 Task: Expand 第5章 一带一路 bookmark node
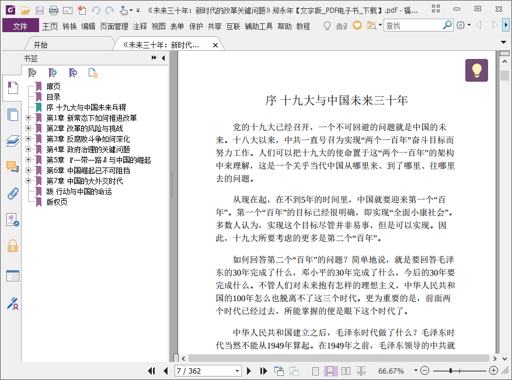tap(29, 159)
